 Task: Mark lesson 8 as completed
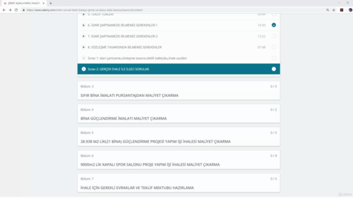274,47
